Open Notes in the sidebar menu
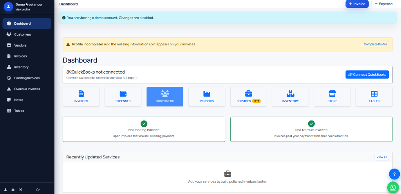This screenshot has width=401, height=194. tap(19, 100)
